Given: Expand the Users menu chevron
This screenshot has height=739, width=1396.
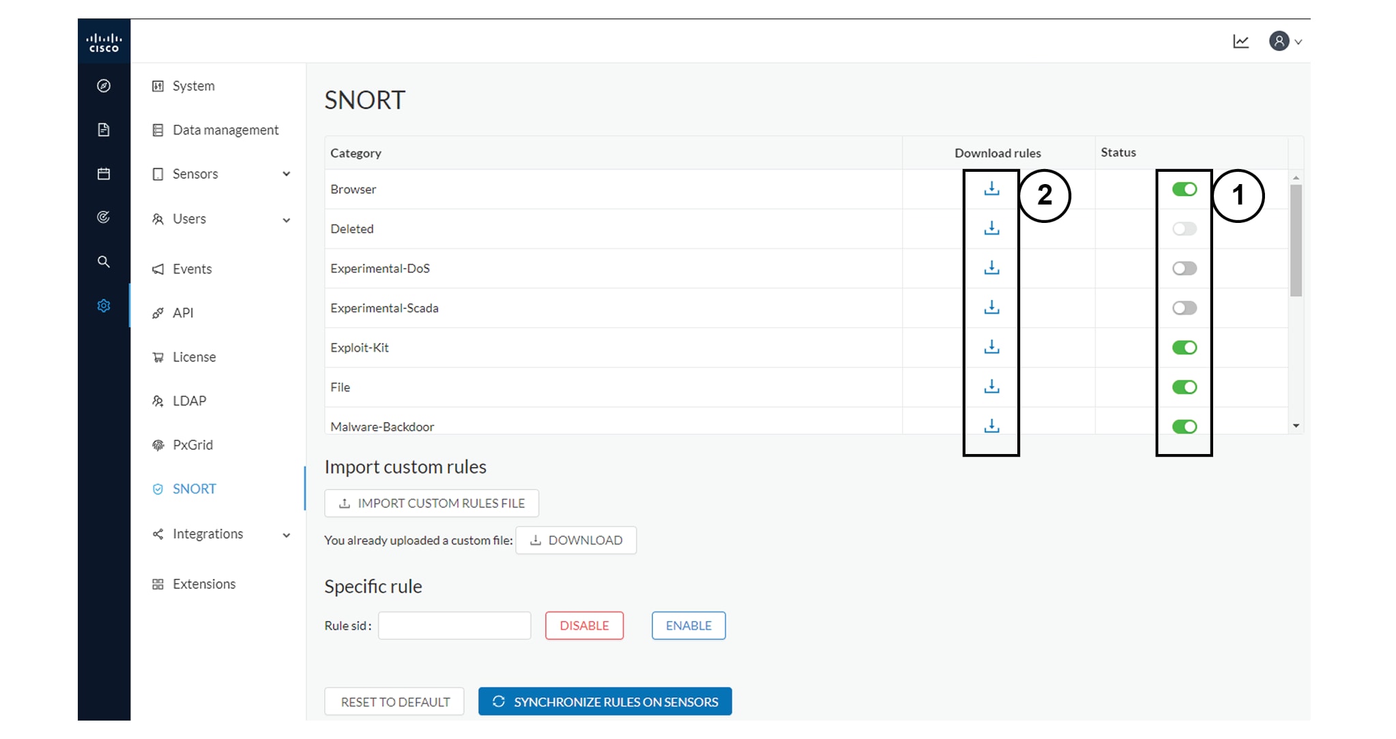Looking at the screenshot, I should tap(287, 220).
